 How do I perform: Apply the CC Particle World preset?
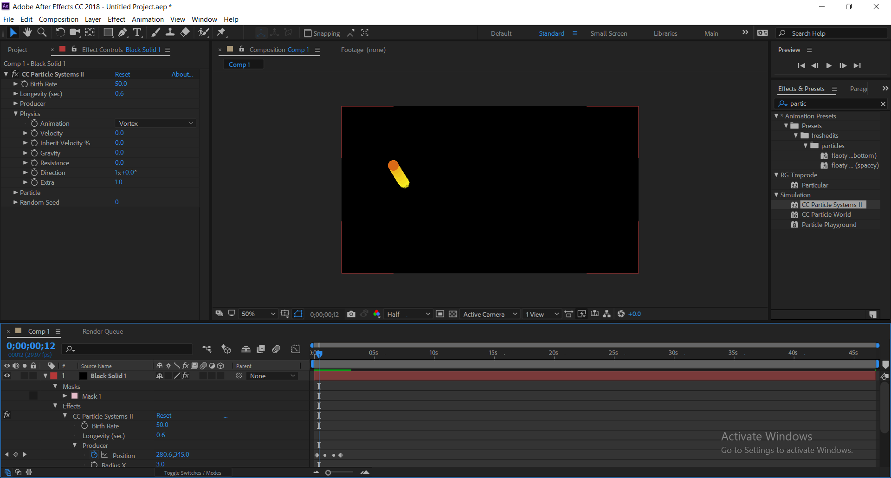pos(826,214)
